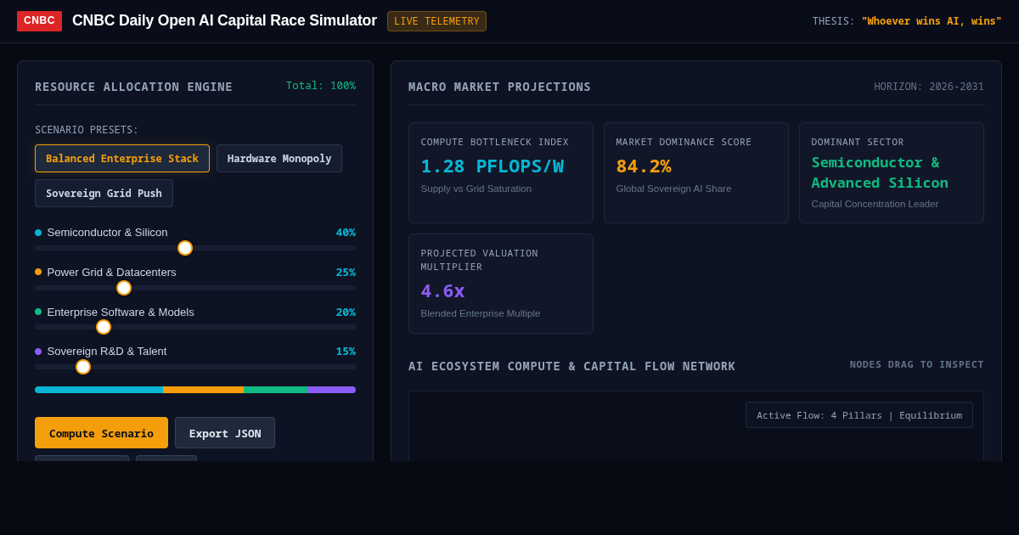The height and width of the screenshot is (535, 1019).
Task: Click the Projected Valuation Multiplier card
Action: pyautogui.click(x=501, y=284)
